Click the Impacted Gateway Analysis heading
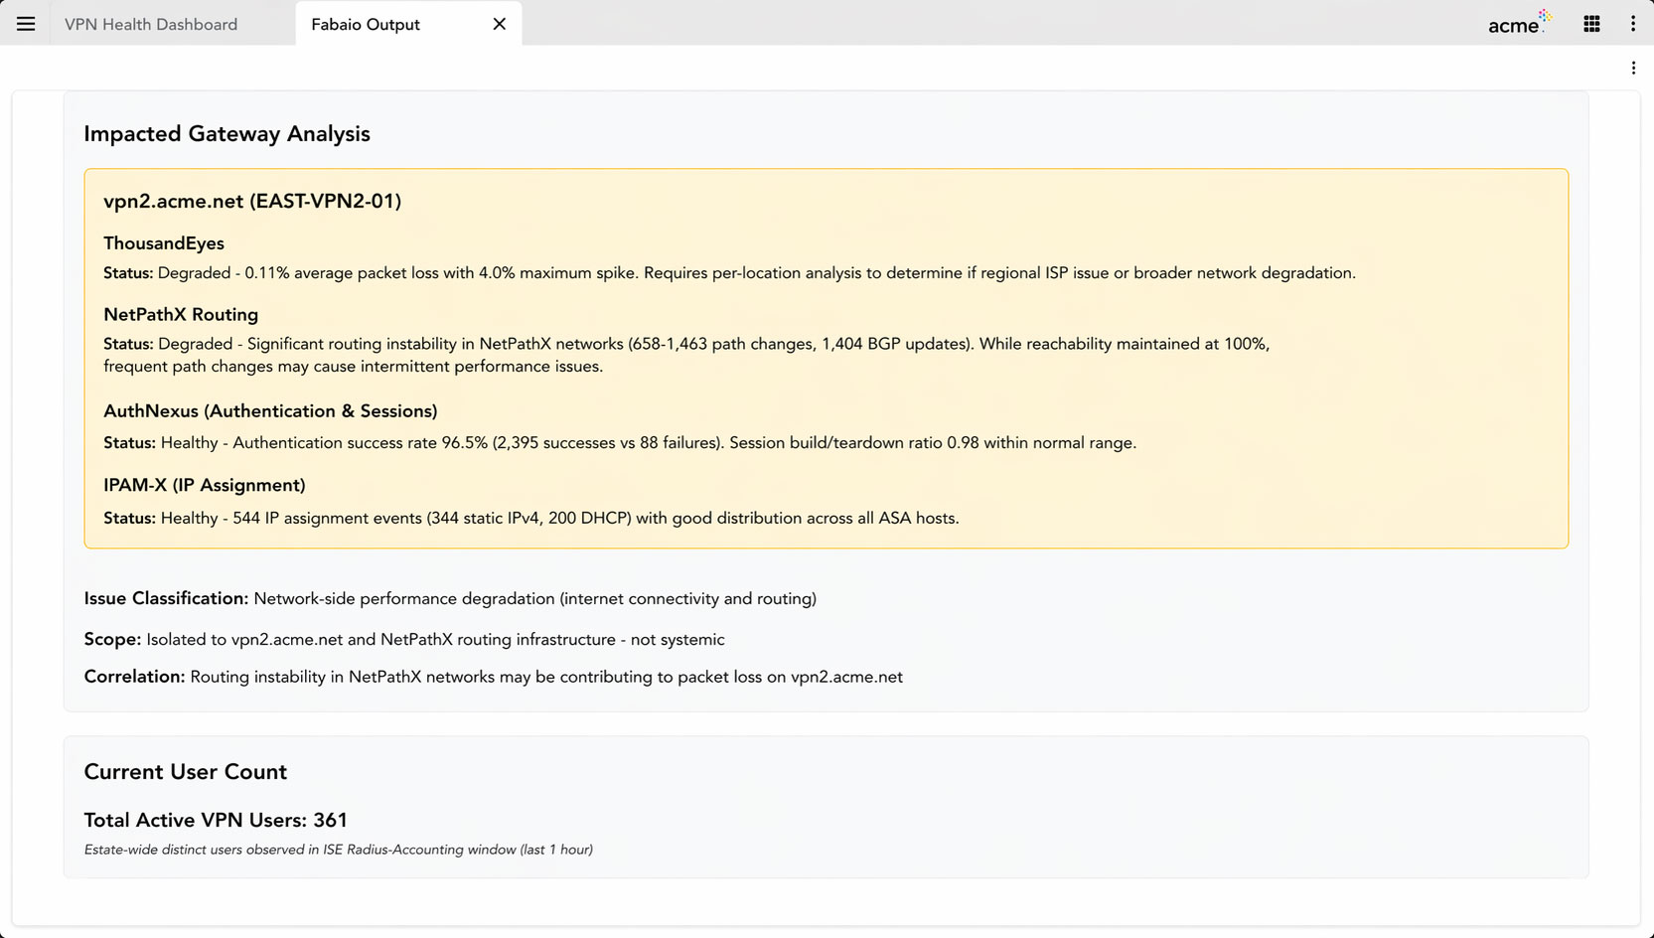 [226, 134]
